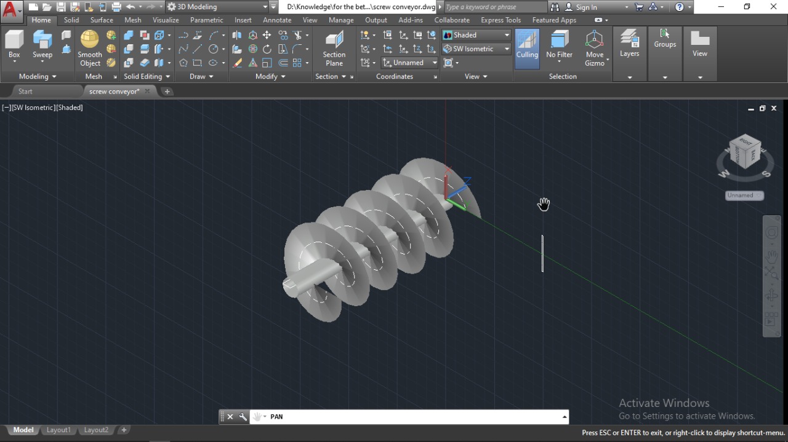
Task: Open the View panel button
Action: coord(700,44)
